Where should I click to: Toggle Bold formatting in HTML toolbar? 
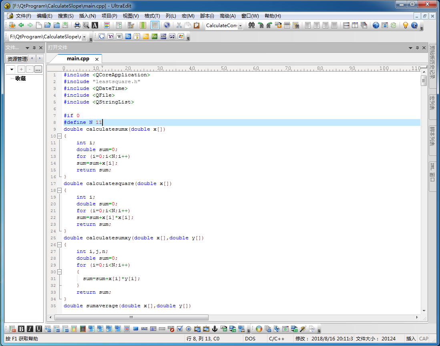21,329
